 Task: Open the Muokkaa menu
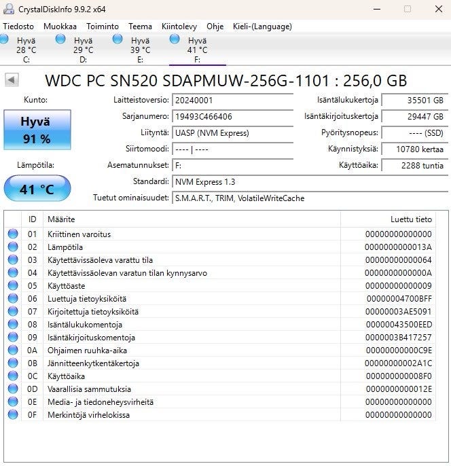(x=60, y=26)
